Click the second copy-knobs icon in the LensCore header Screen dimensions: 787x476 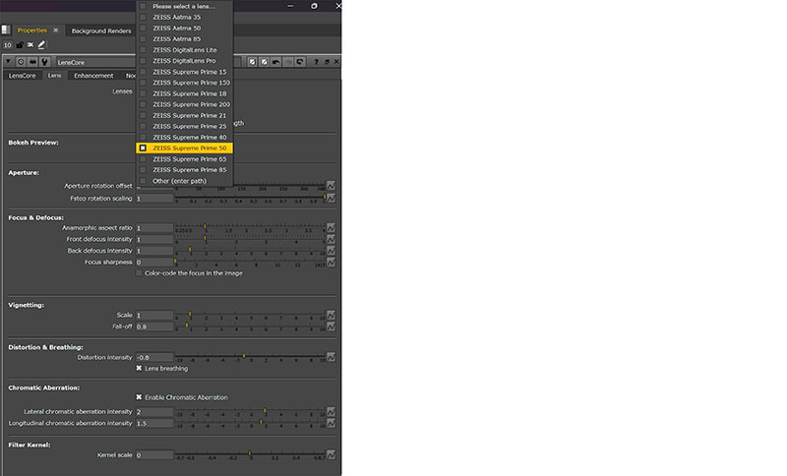264,62
